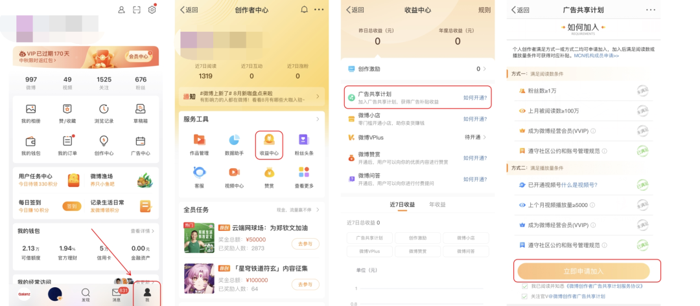Viewport: 700px width, 306px height.
Task: Open more options dots in 广告共享计划 page
Action: point(651,10)
